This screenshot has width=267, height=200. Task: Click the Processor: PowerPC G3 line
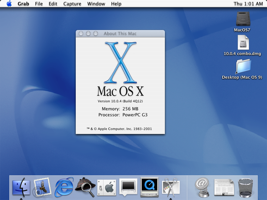tap(123, 115)
